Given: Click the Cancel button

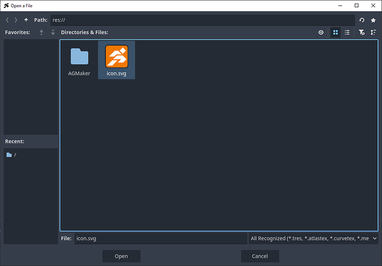Looking at the screenshot, I should 260,256.
